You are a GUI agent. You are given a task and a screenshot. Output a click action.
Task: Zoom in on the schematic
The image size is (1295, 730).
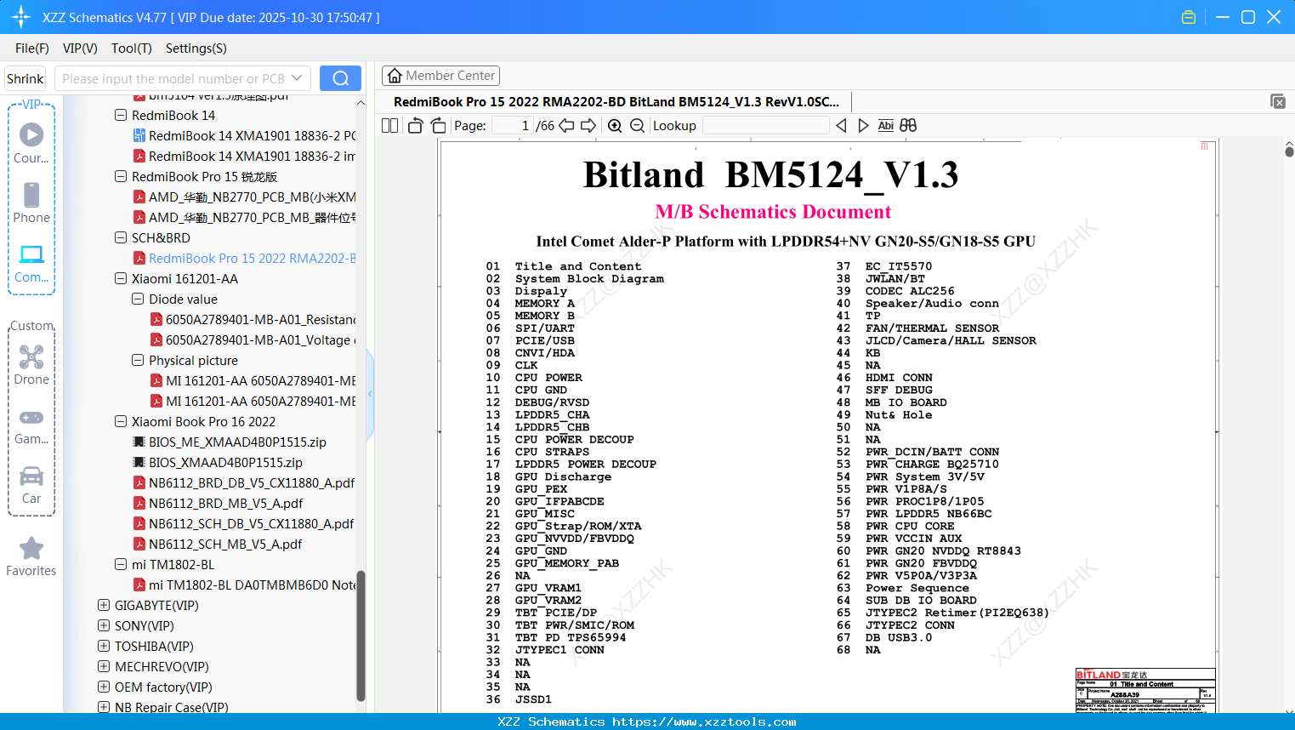pos(615,126)
